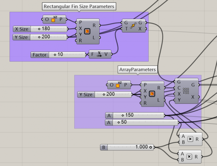Select the Rectangular Fin Size Parameters group label
This screenshot has width=217, height=166.
coord(79,6)
